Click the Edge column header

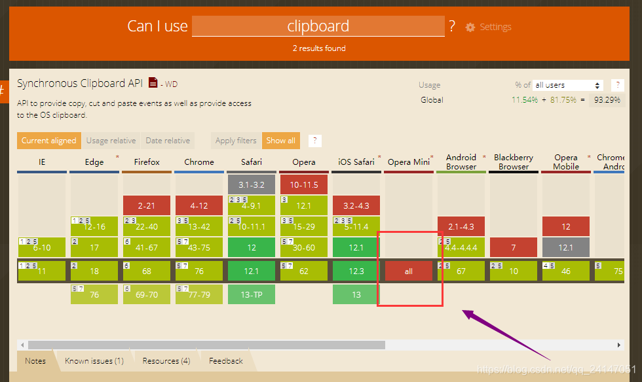pyautogui.click(x=94, y=162)
